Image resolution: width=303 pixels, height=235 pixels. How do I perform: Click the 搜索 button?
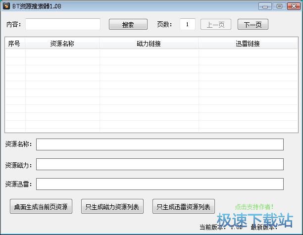click(x=128, y=24)
